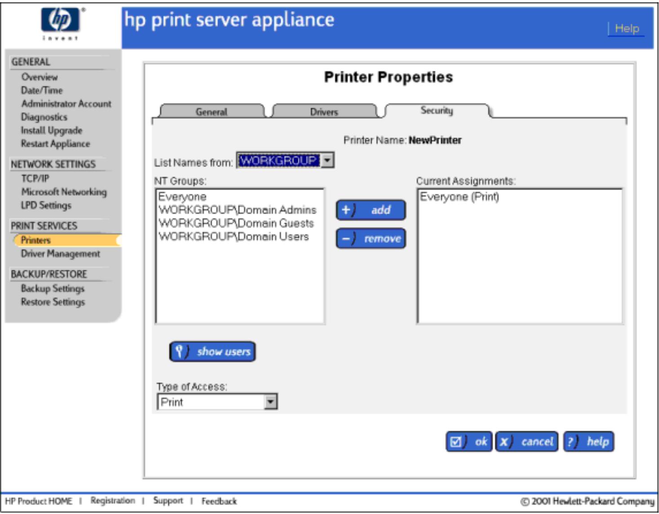Viewport: 659px width, 514px height.
Task: Select Printers in Print Services
Action: (67, 240)
